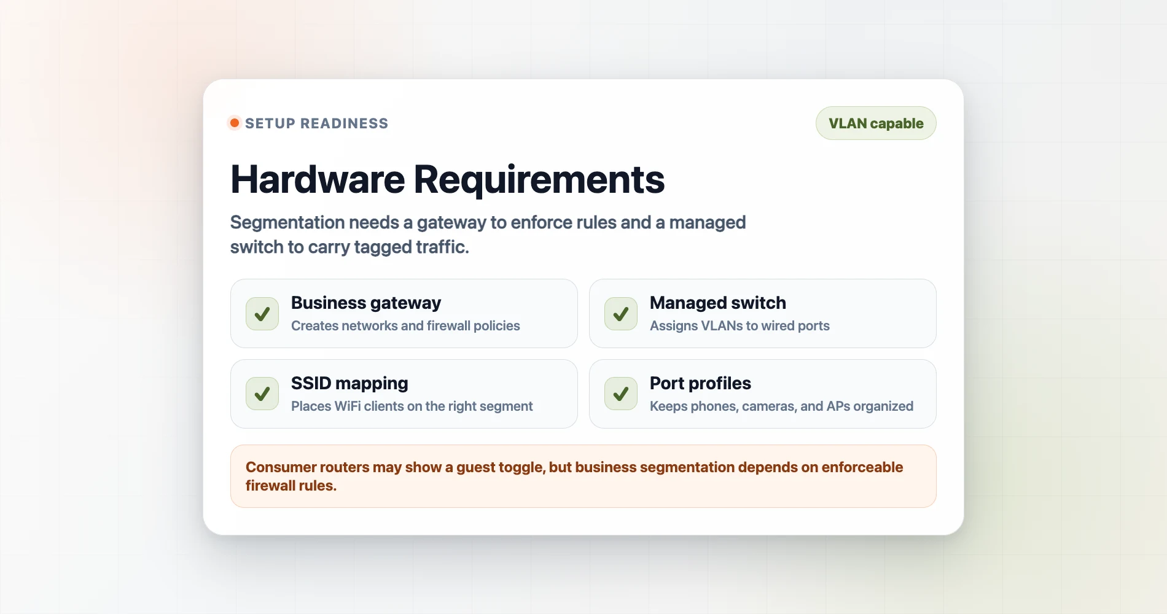1167x614 pixels.
Task: Toggle the Port profiles checkmark
Action: [621, 394]
